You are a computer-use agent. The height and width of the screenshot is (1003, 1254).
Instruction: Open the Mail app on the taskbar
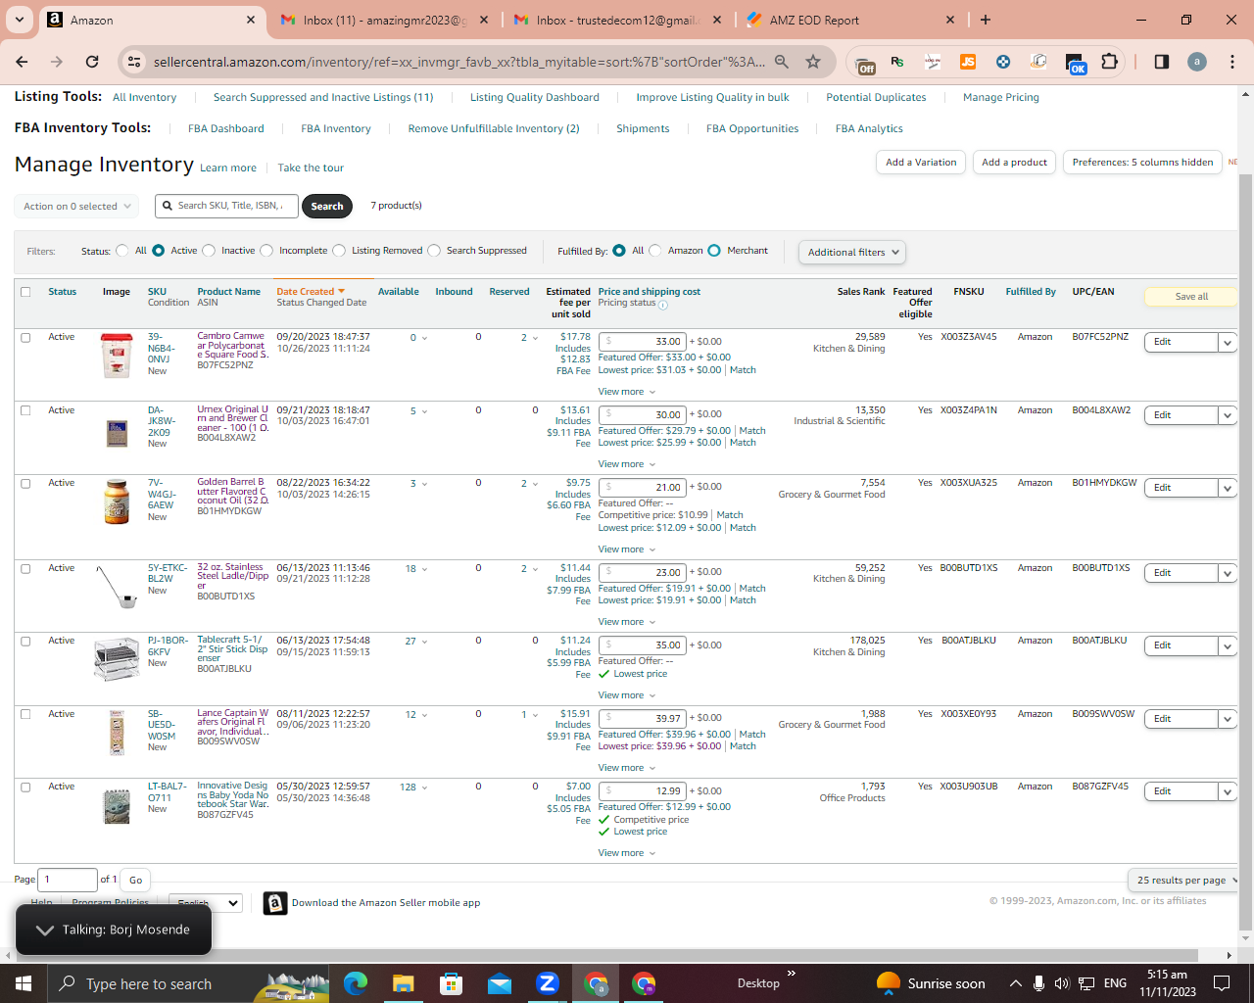500,983
